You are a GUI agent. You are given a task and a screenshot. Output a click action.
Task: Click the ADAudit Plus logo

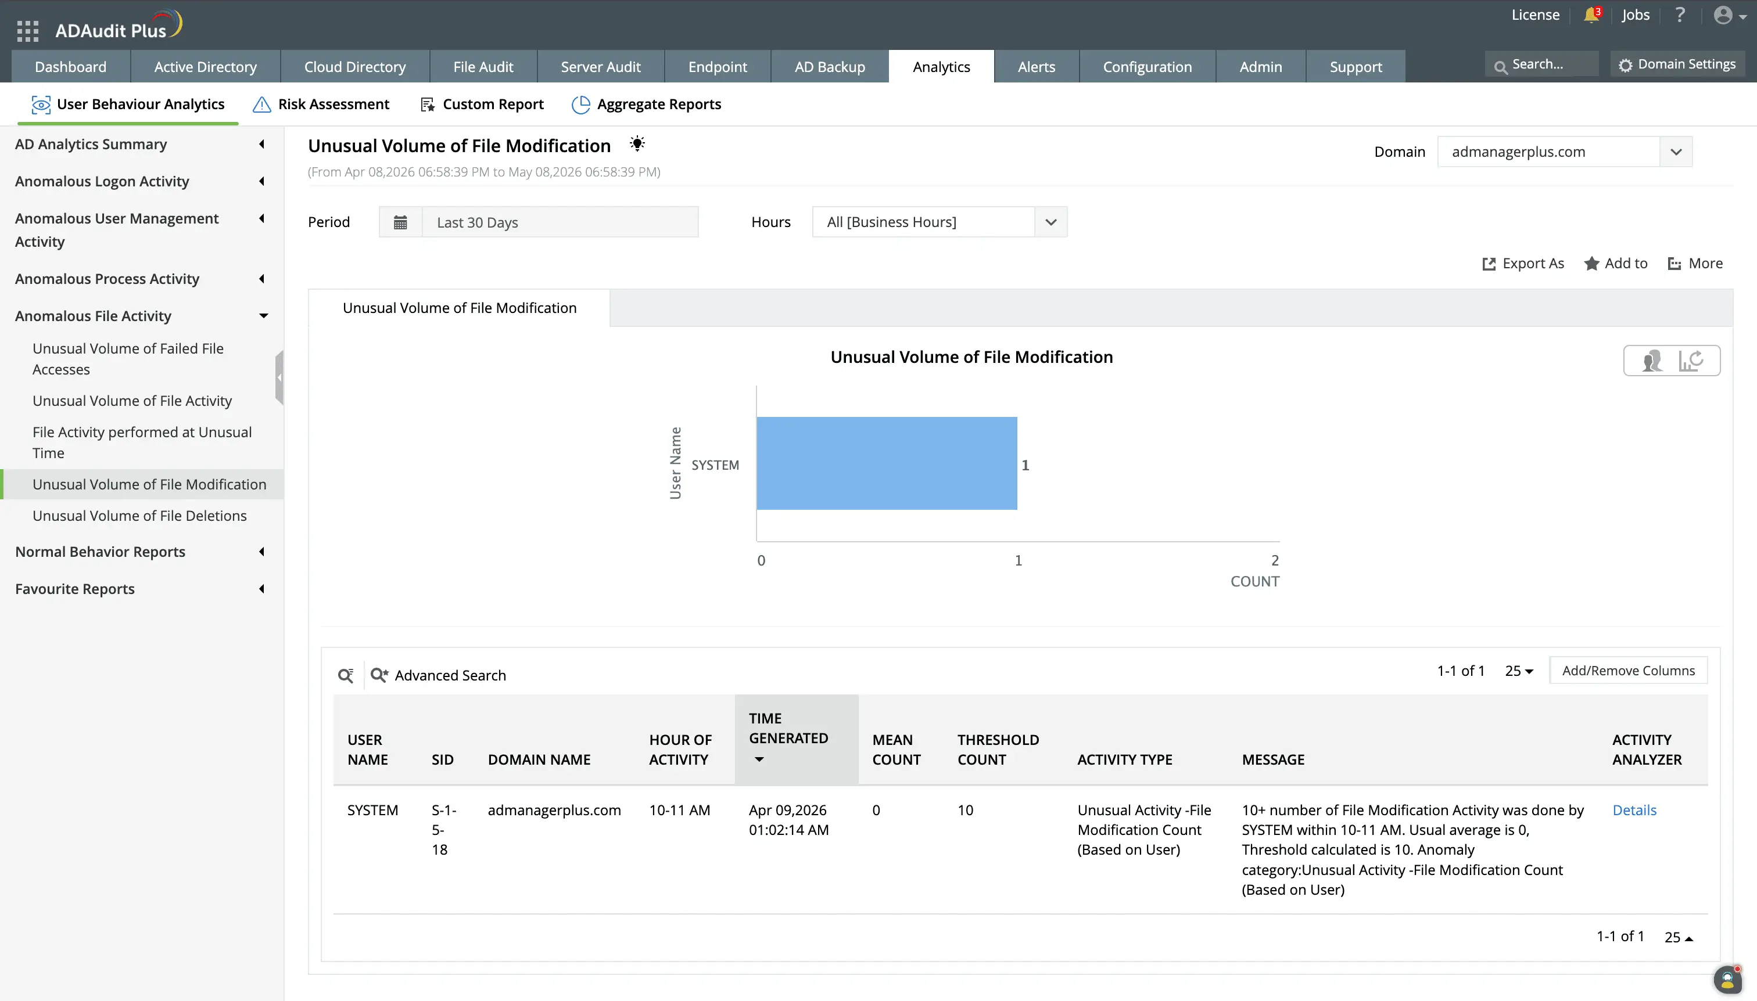[x=119, y=26]
